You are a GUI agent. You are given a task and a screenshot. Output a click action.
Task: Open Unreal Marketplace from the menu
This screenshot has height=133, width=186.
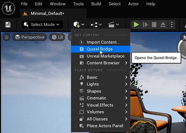click(101, 56)
